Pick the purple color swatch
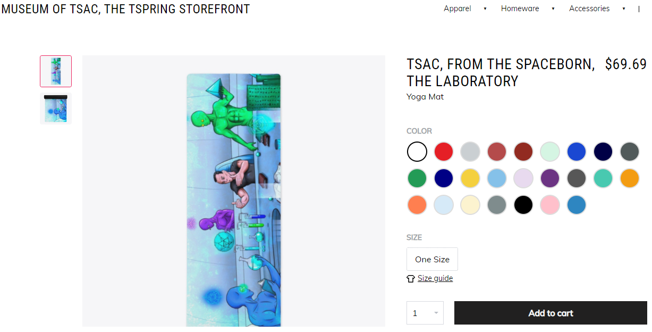 tap(550, 178)
